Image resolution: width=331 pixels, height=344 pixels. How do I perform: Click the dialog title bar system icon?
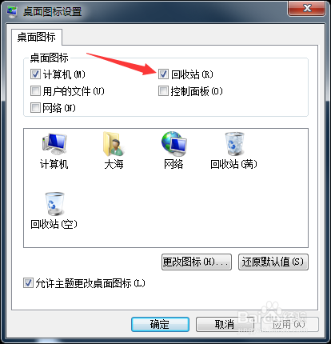pyautogui.click(x=12, y=12)
